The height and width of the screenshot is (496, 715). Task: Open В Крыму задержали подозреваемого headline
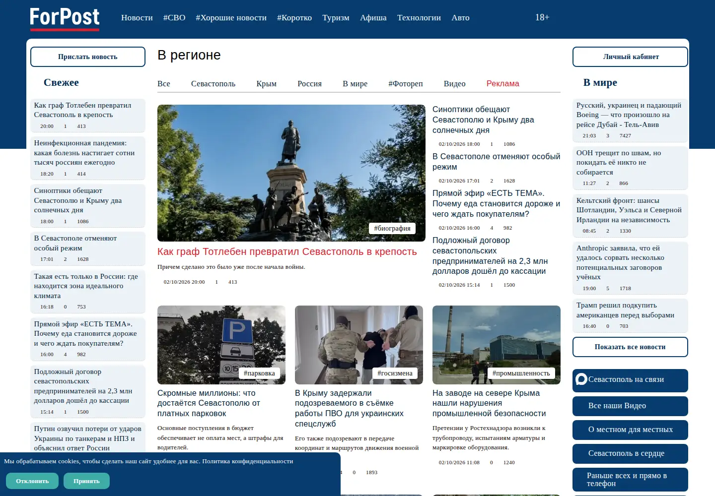point(349,408)
